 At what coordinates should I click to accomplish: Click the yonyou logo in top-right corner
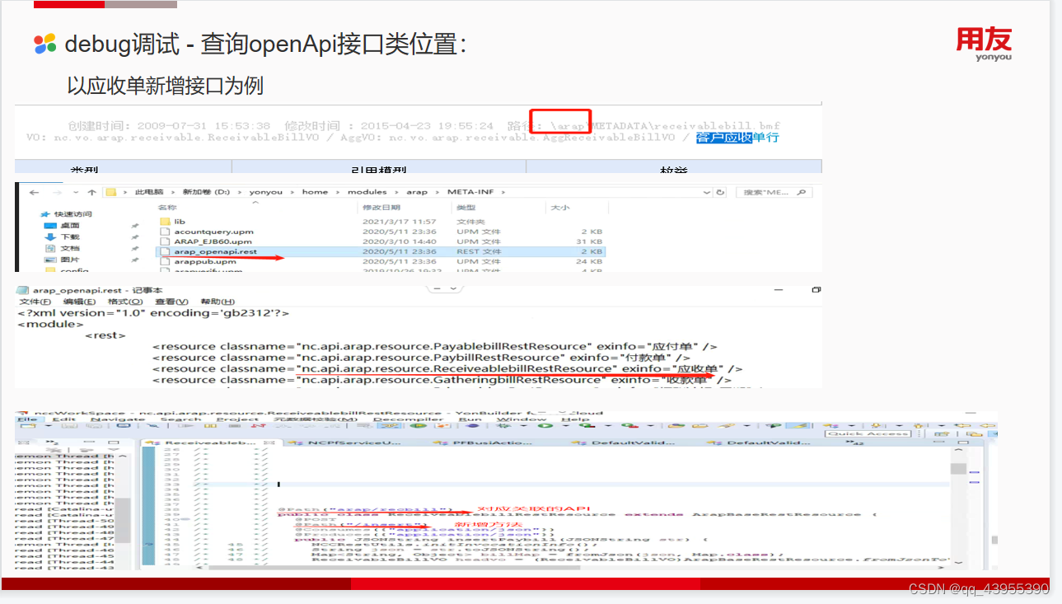tap(985, 43)
